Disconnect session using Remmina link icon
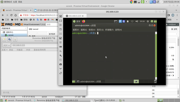Image resolution: width=180 pixels, height=102 pixels. point(60,73)
